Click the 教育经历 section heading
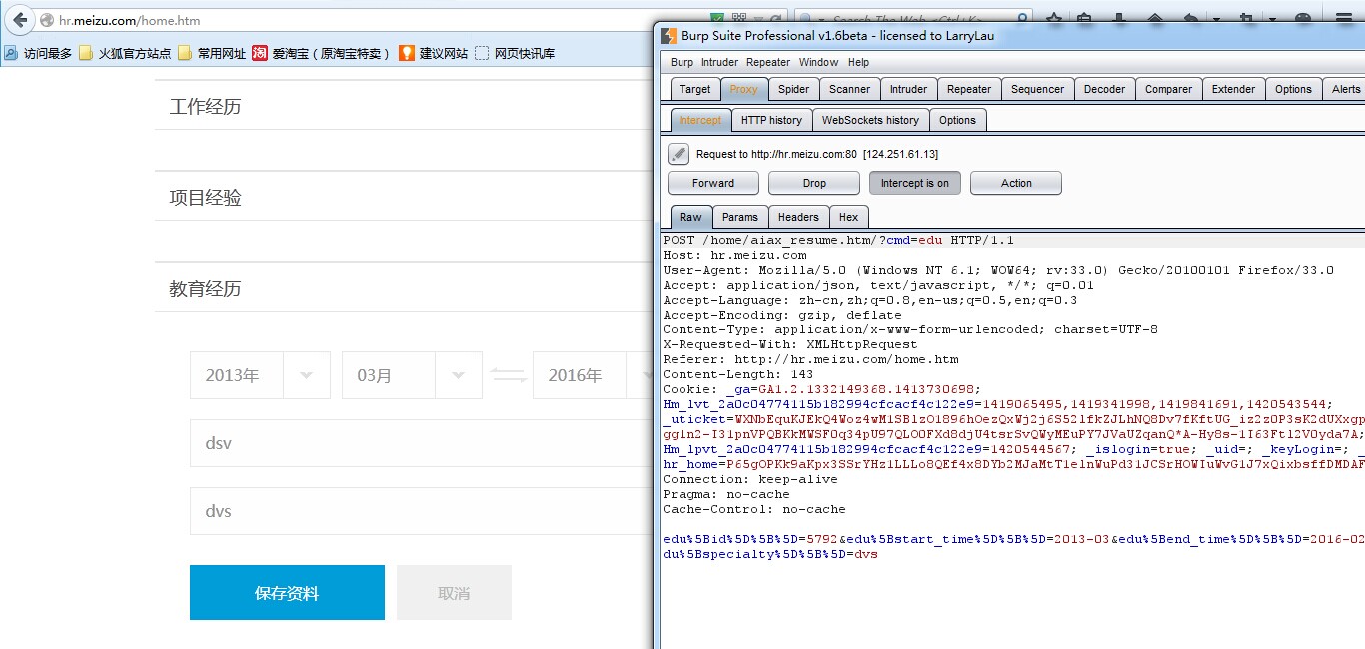The width and height of the screenshot is (1365, 649). click(x=205, y=289)
